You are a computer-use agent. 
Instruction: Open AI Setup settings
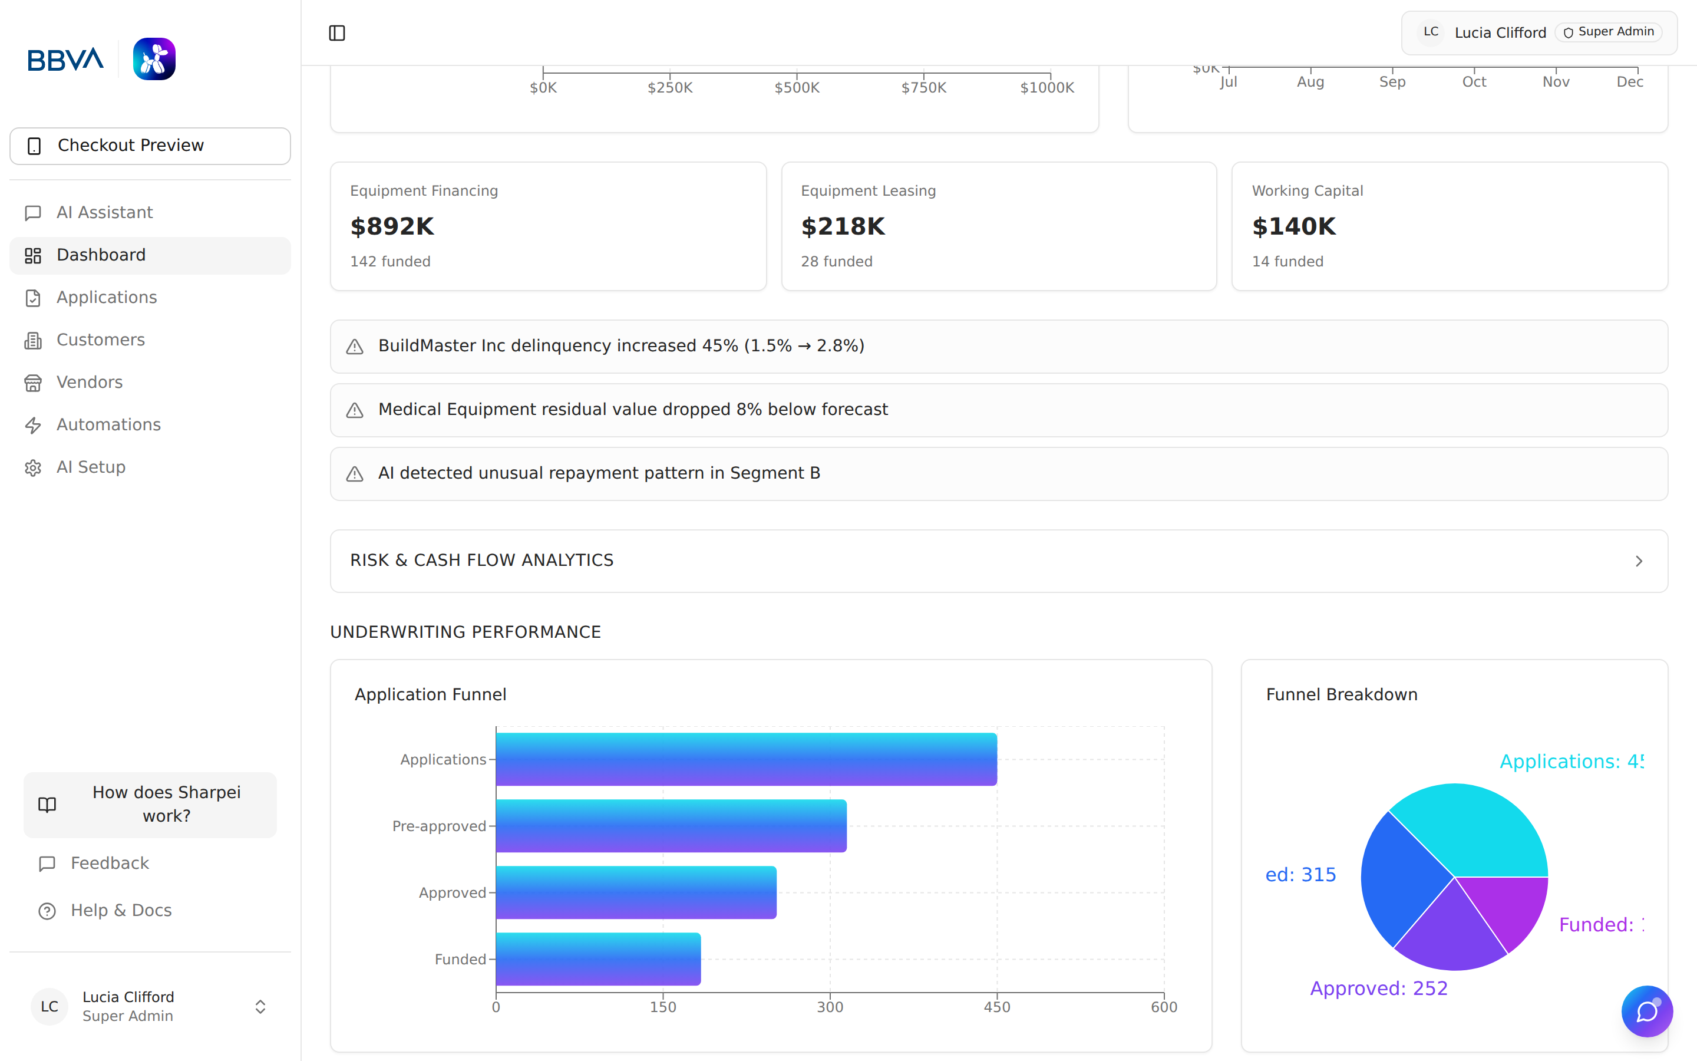click(x=91, y=467)
